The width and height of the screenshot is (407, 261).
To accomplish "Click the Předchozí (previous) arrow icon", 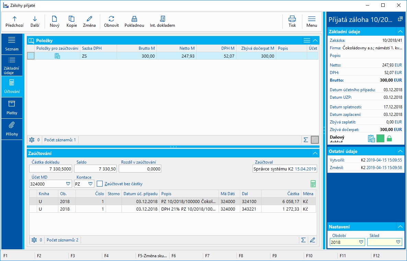I will click(x=14, y=19).
